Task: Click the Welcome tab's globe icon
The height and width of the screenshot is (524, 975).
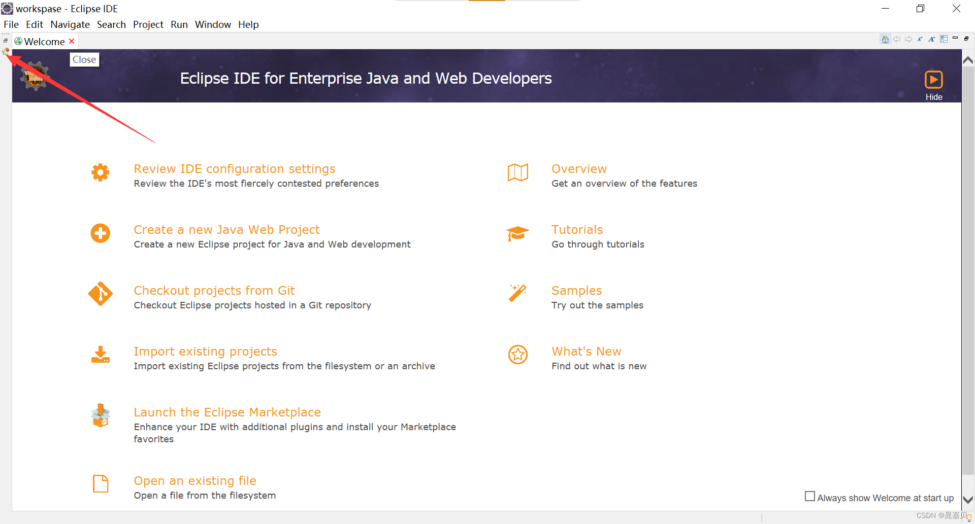Action: click(18, 41)
